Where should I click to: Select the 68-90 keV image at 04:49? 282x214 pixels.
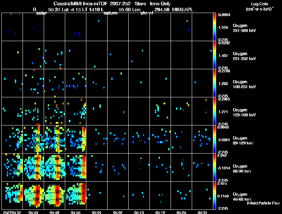pos(55,168)
